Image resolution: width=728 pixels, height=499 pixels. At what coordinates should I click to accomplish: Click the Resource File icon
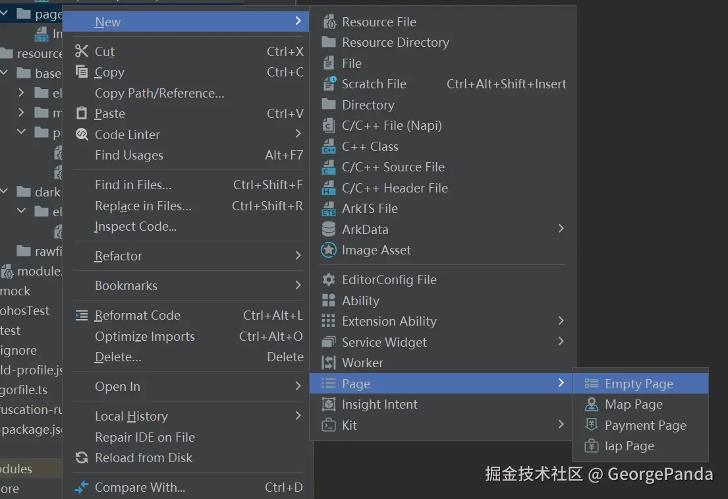(329, 22)
